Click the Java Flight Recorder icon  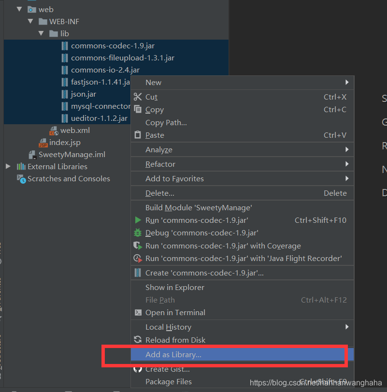click(x=138, y=258)
